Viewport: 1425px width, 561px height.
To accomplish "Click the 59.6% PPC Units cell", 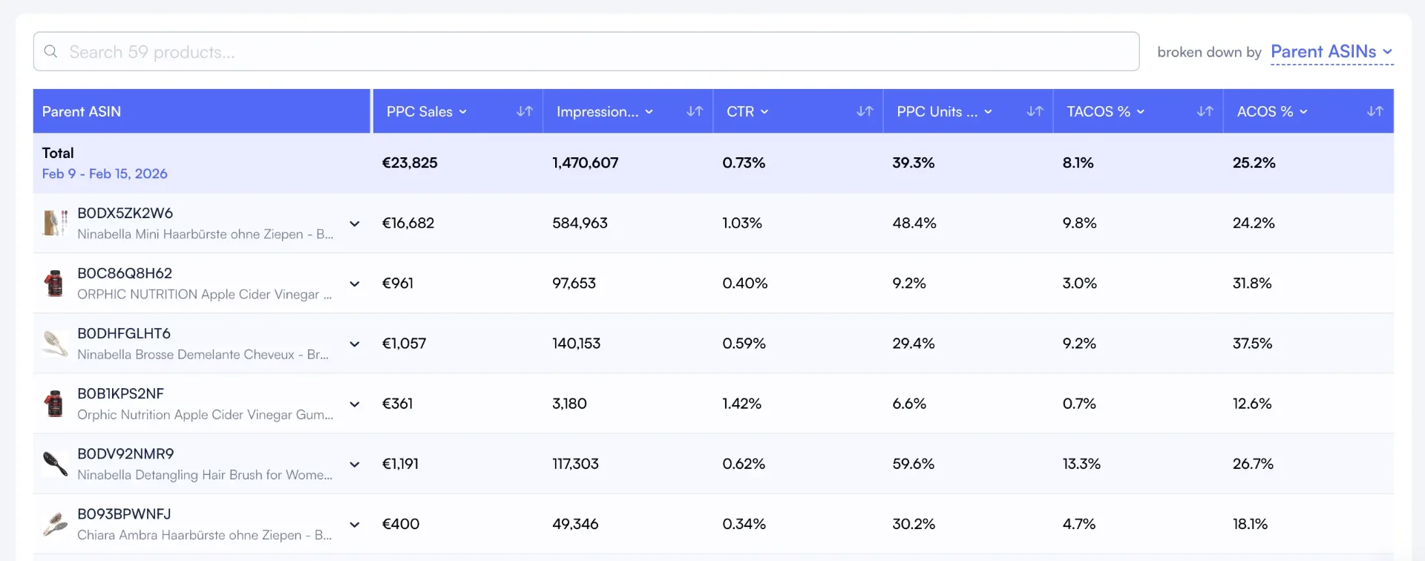I will coord(914,463).
